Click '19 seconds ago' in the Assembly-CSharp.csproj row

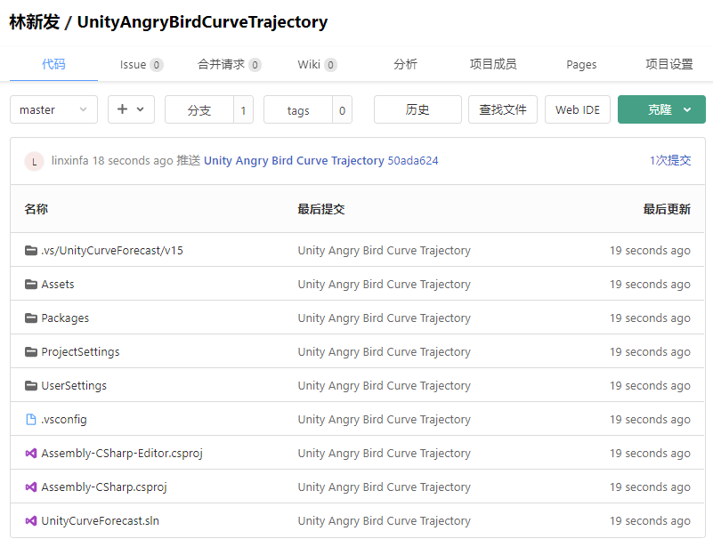point(650,487)
